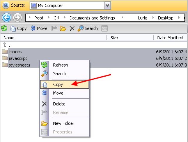Sort by Date Modified column header
This screenshot has height=142, width=188.
[x=170, y=38]
